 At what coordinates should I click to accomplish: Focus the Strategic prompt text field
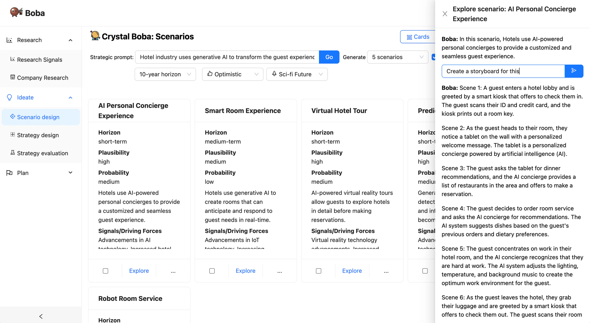point(227,57)
